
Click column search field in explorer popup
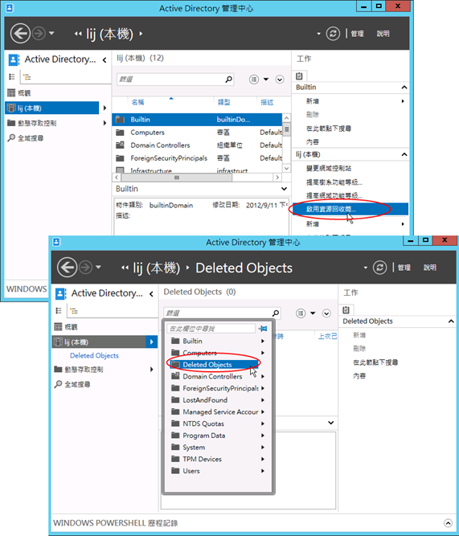[x=211, y=329]
